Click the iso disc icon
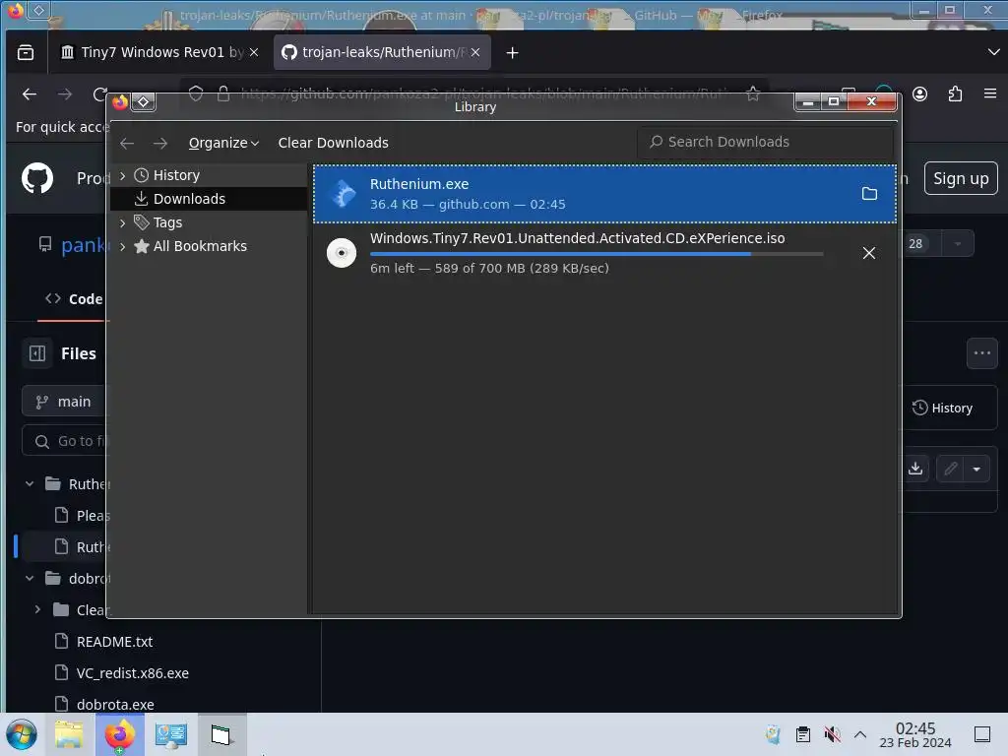1008x756 pixels. pos(342,253)
